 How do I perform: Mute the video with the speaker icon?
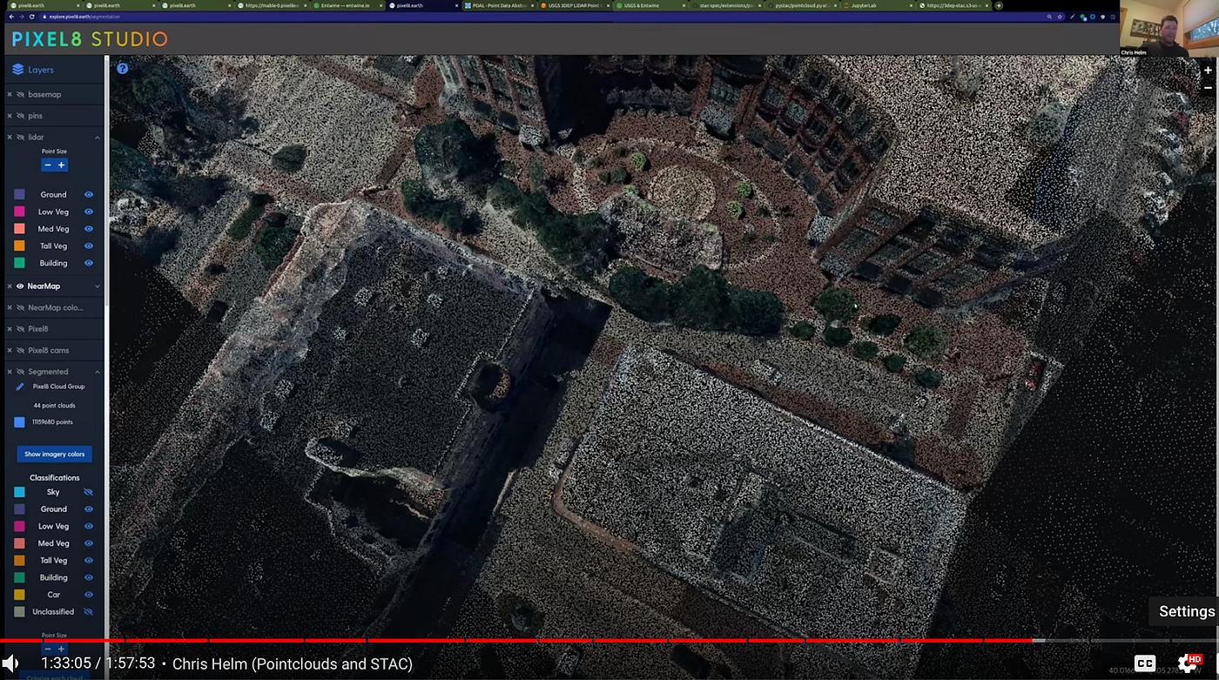click(10, 663)
